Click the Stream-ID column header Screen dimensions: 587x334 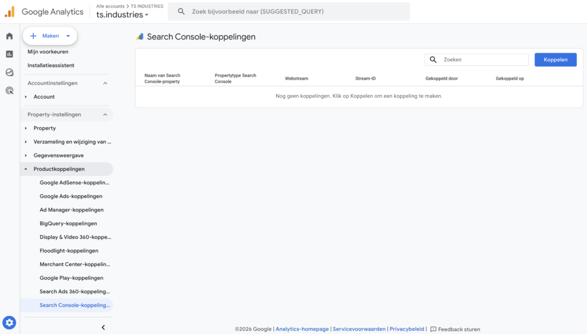pos(365,78)
